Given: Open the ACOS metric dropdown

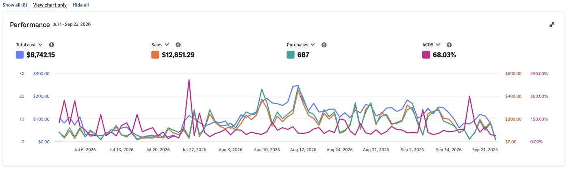Looking at the screenshot, I should point(431,45).
